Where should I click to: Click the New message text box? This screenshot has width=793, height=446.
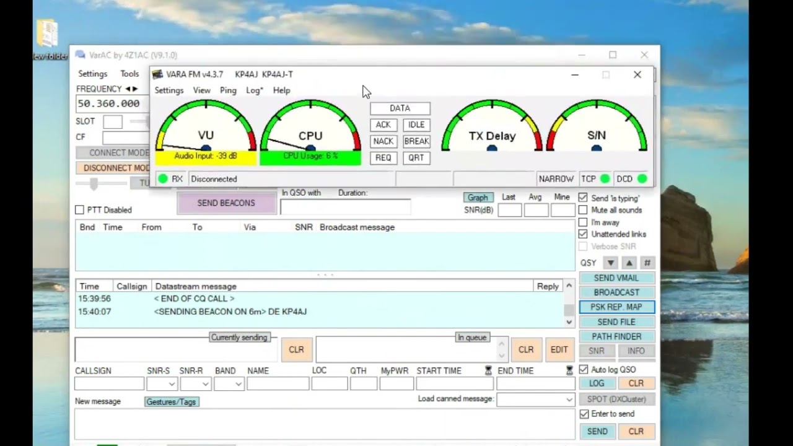[325, 424]
